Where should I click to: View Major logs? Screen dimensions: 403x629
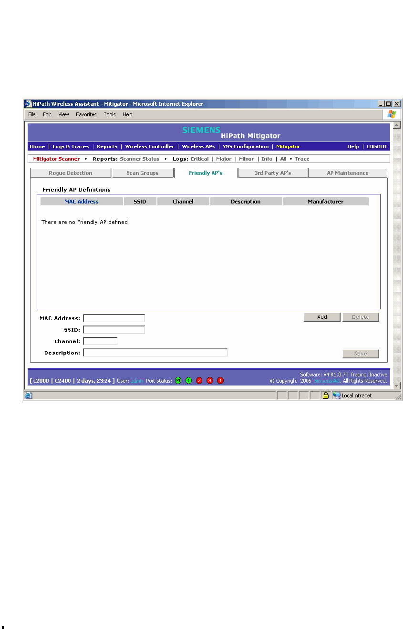pos(224,159)
